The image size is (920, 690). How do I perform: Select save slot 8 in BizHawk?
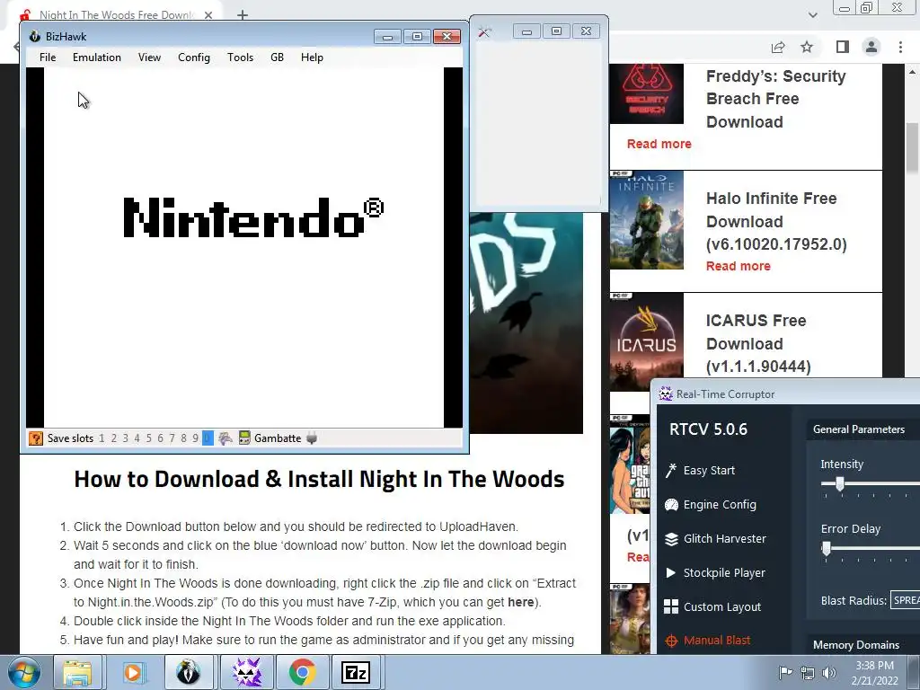pyautogui.click(x=183, y=438)
